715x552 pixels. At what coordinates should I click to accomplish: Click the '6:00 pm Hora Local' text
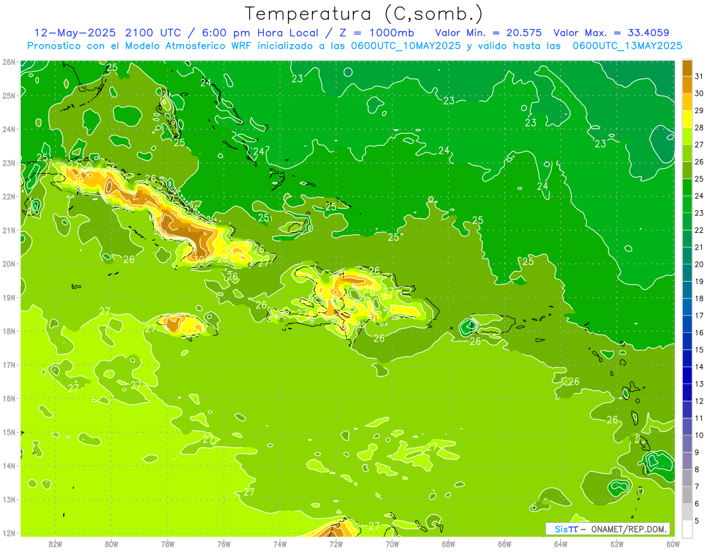(x=259, y=32)
